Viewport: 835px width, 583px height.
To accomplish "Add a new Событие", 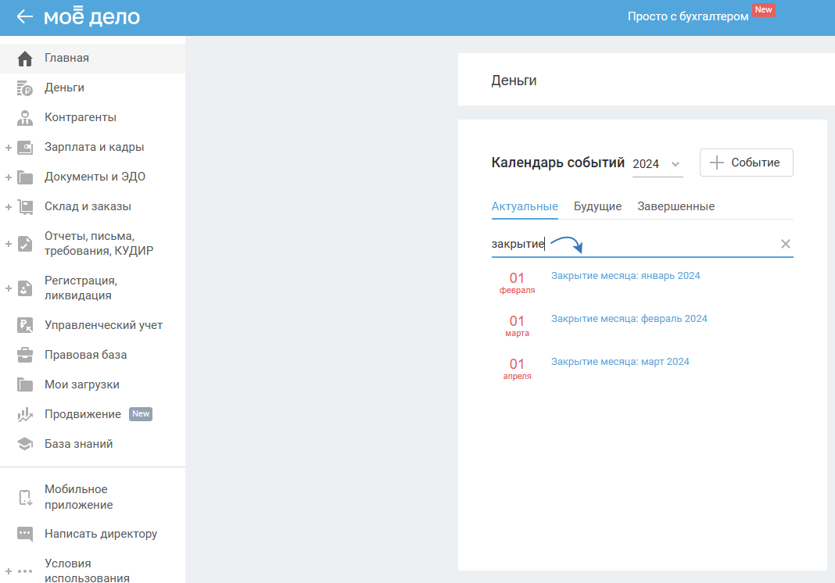I will click(x=746, y=163).
